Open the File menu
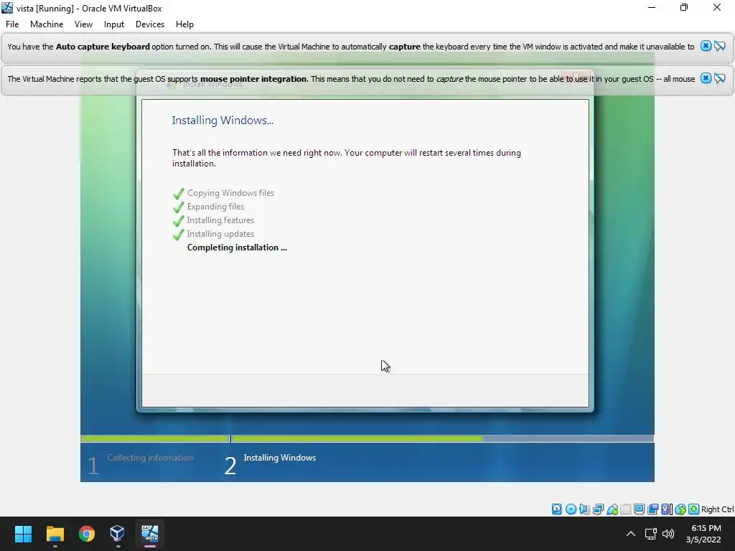The height and width of the screenshot is (551, 735). coord(12,24)
